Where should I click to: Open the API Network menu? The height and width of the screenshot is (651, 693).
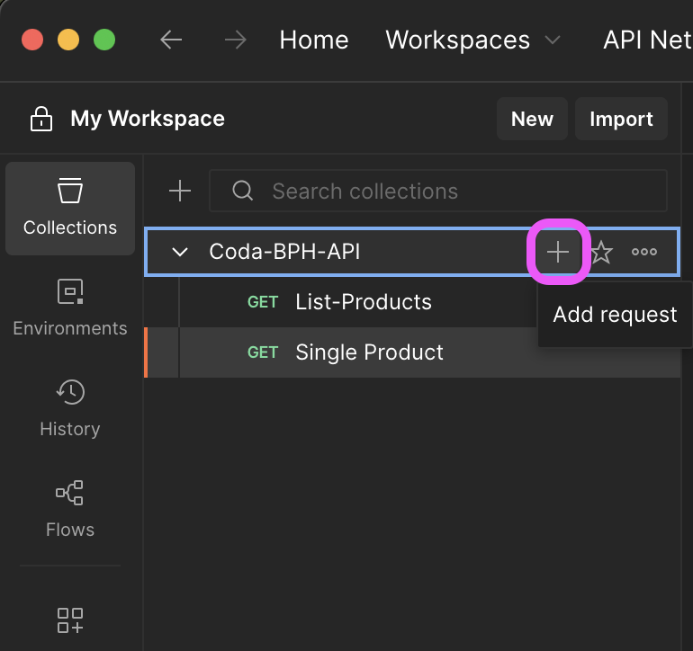coord(646,40)
